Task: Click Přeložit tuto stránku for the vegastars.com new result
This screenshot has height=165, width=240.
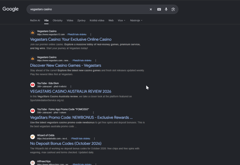Action: point(82,60)
